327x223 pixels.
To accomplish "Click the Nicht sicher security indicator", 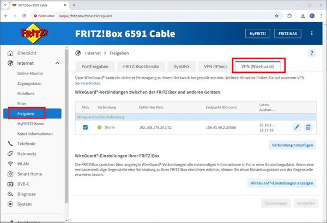I will 44,16.
